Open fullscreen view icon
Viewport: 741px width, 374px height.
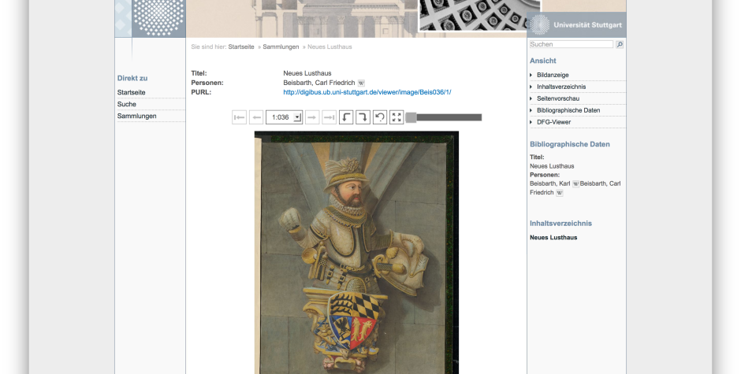click(397, 117)
